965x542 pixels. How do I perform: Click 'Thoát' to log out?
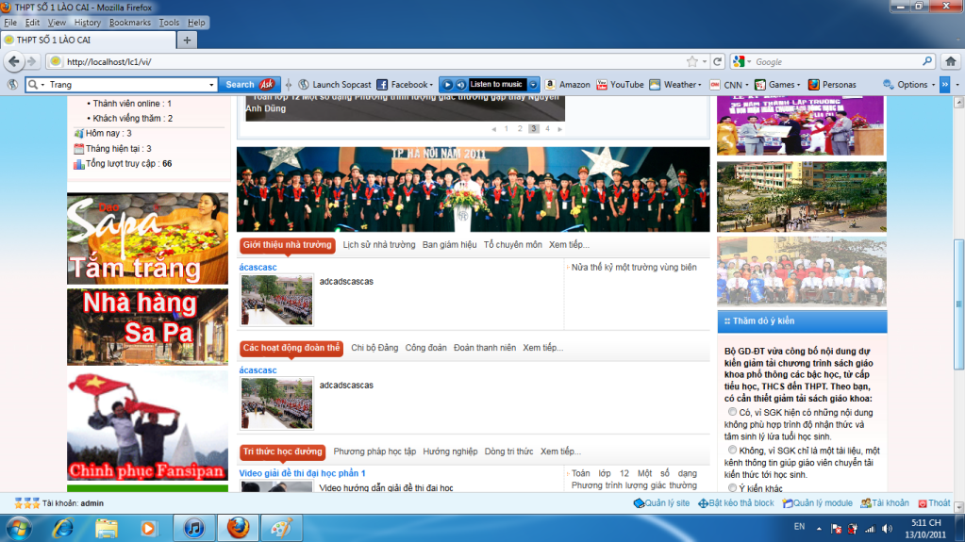click(934, 503)
